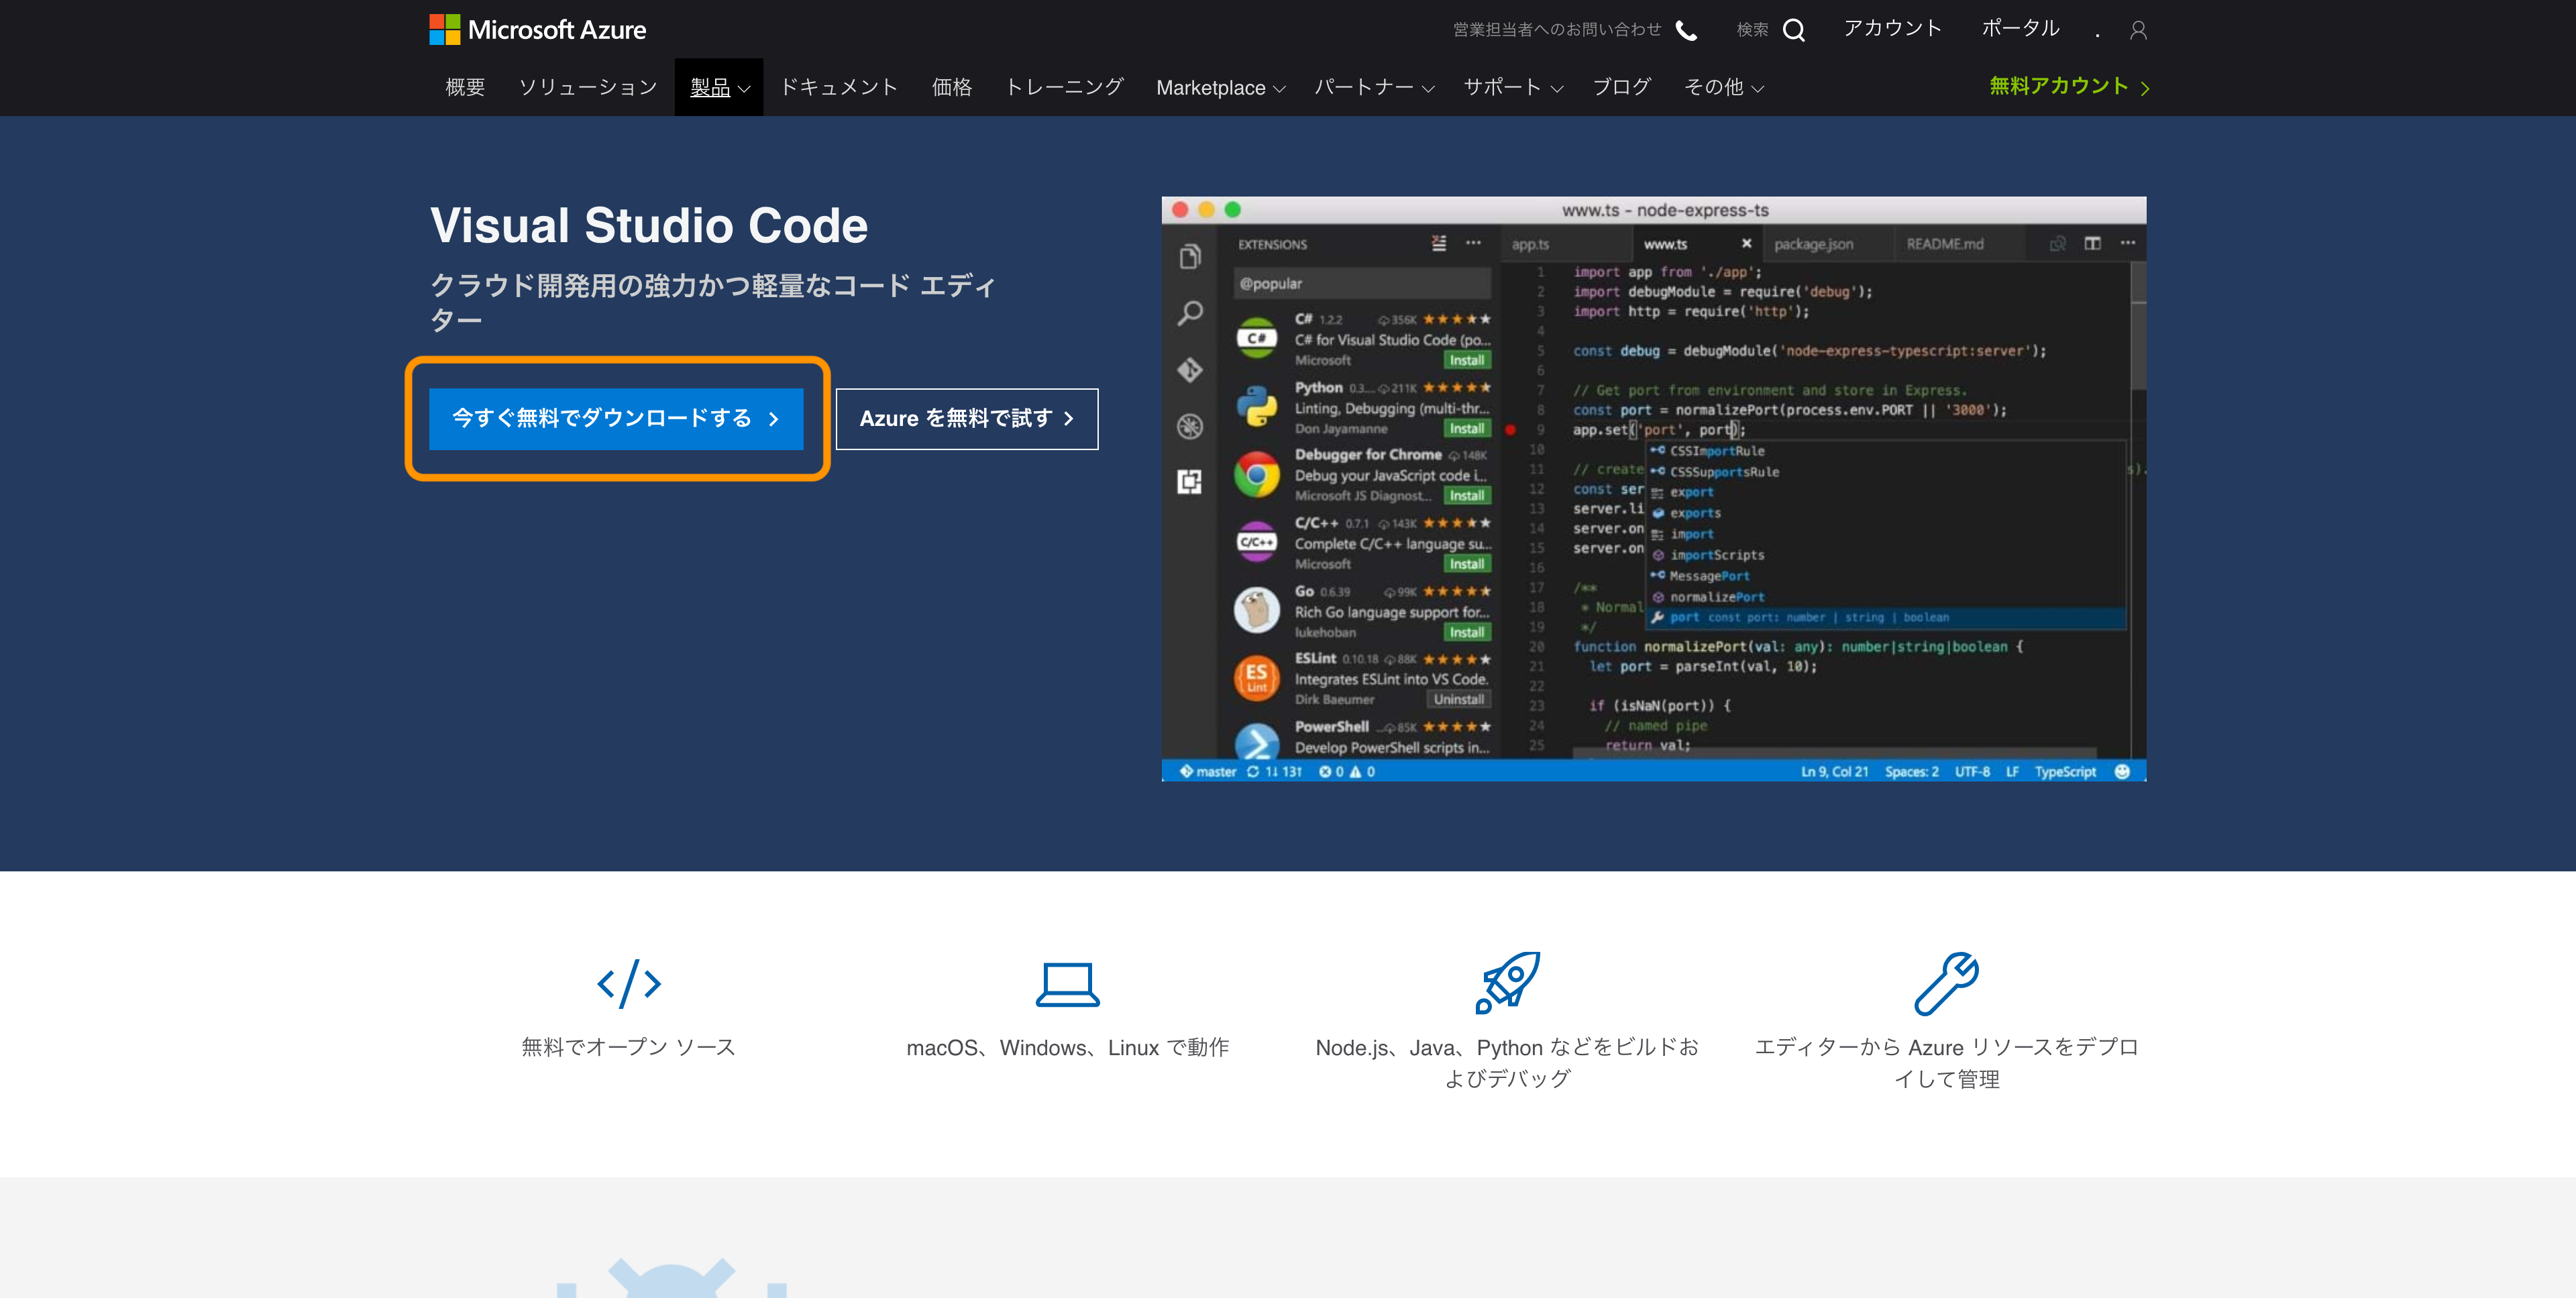Click the phone contact icon
The width and height of the screenshot is (2576, 1298).
point(1686,30)
